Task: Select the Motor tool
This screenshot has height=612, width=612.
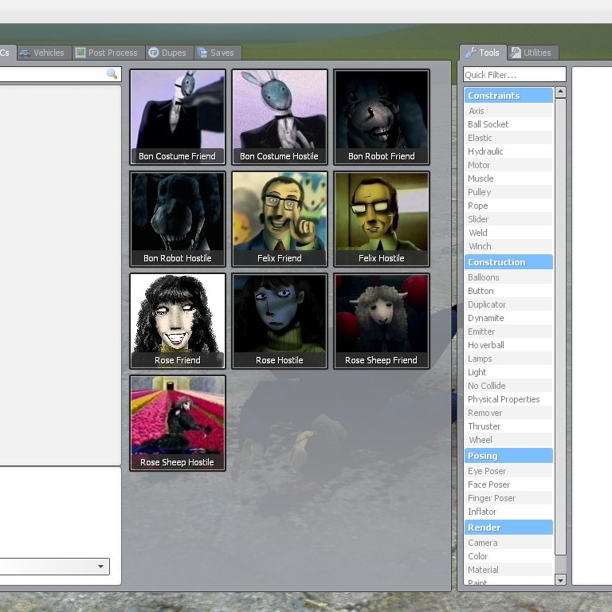Action: [x=508, y=165]
